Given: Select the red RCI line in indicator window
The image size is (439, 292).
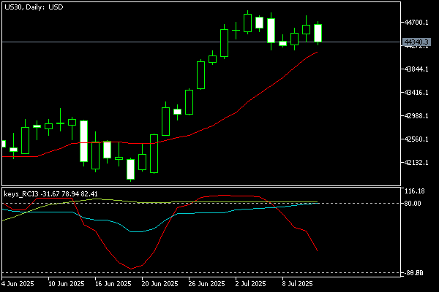Looking at the screenshot, I should 154,253.
